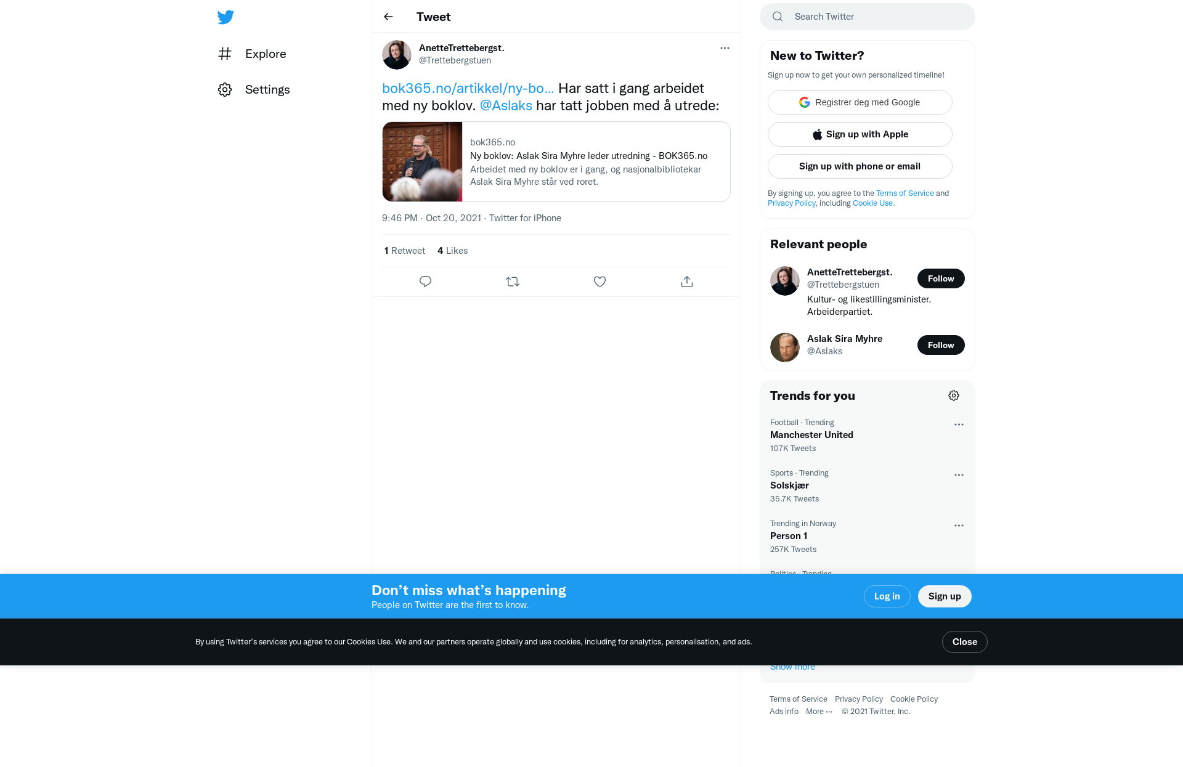Retweet using the retweet arrows icon
1183x767 pixels.
click(x=513, y=282)
